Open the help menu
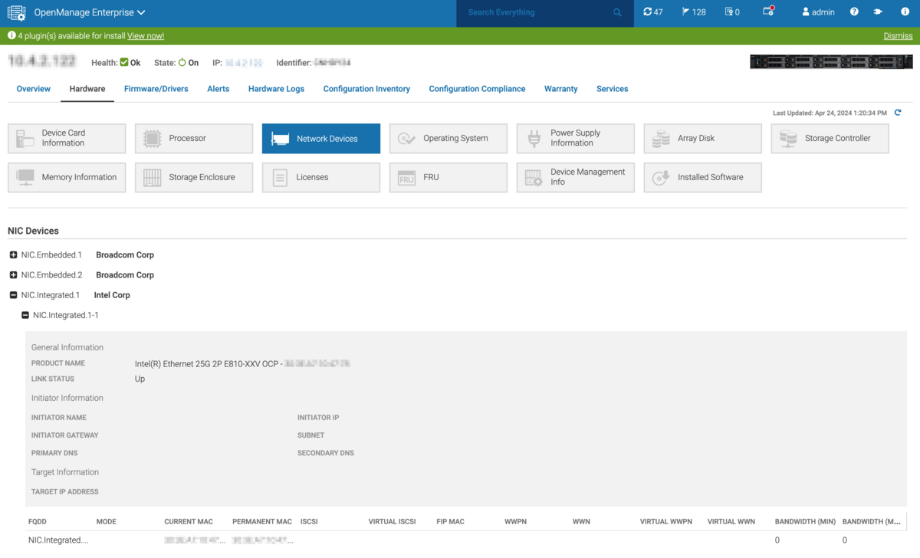The image size is (920, 558). (x=853, y=11)
